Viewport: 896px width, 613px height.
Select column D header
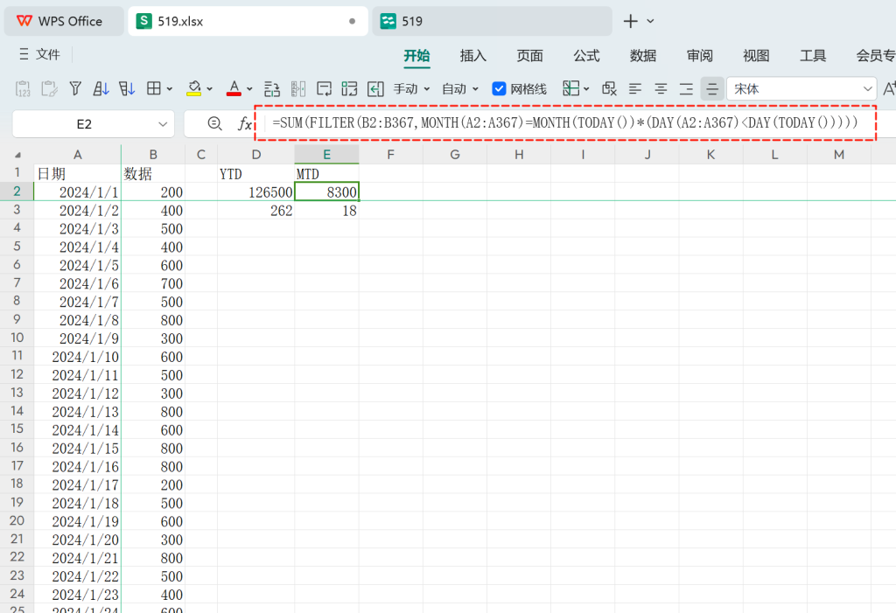pyautogui.click(x=256, y=154)
